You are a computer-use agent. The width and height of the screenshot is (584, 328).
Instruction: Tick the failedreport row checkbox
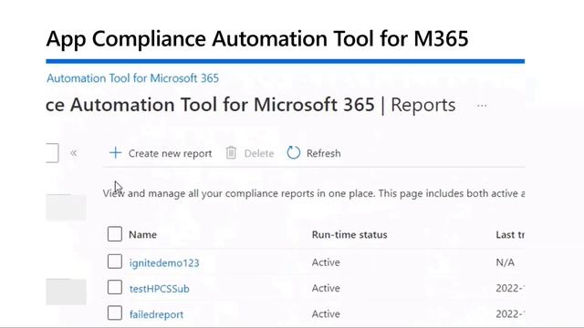[115, 313]
